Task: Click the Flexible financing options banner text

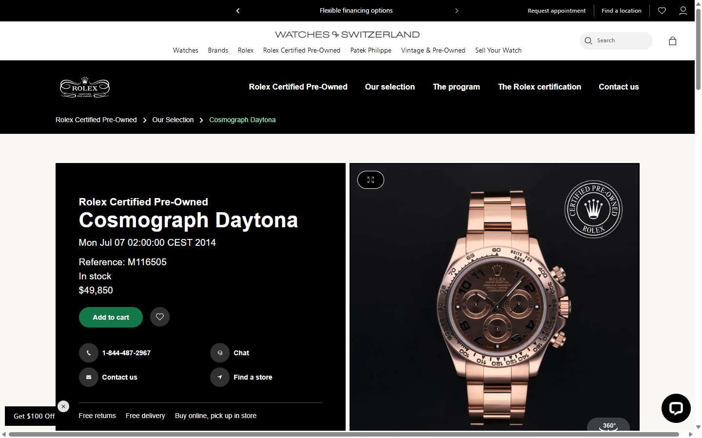Action: [x=356, y=11]
